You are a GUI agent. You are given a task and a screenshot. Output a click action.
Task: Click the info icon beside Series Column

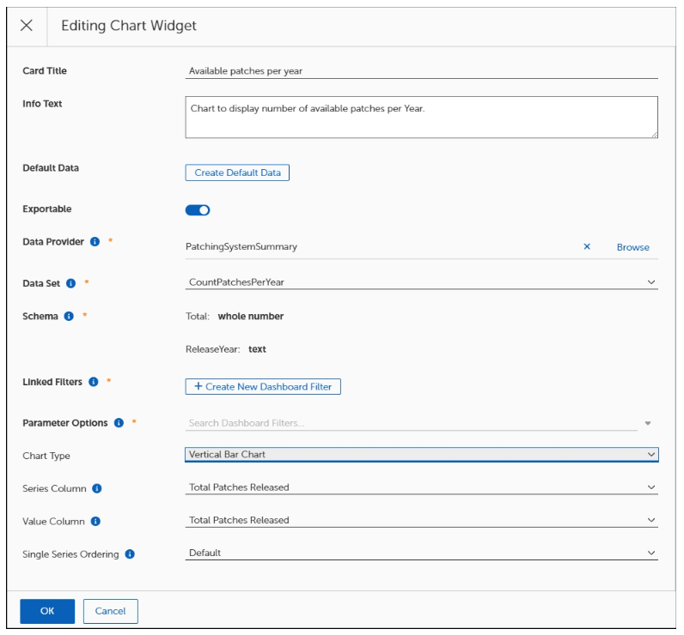pyautogui.click(x=97, y=487)
